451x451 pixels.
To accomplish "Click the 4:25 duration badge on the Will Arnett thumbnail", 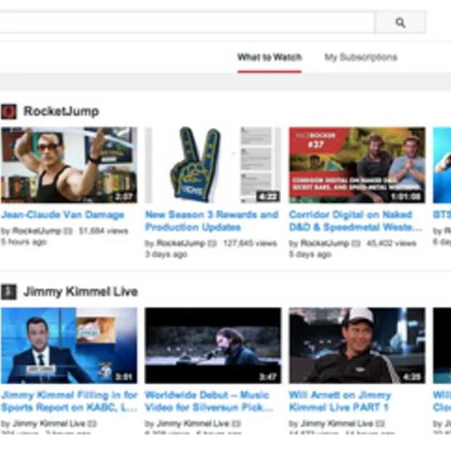I will (412, 377).
